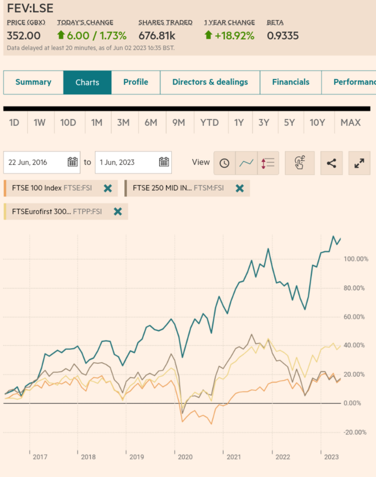
Task: Open the end date calendar picker
Action: click(164, 162)
